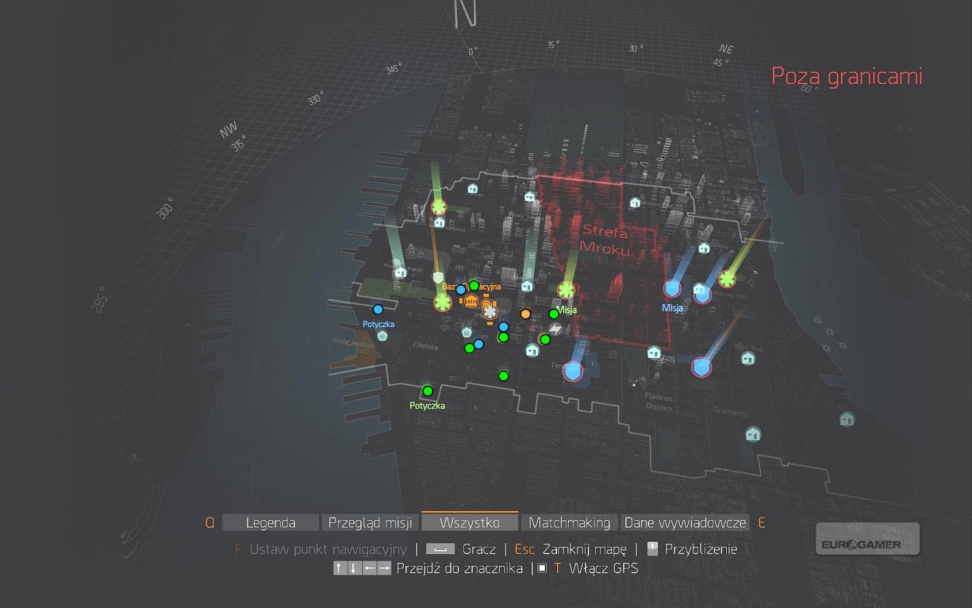Click the green Potyczka text label
Viewport: 972px width, 608px height.
click(x=427, y=406)
